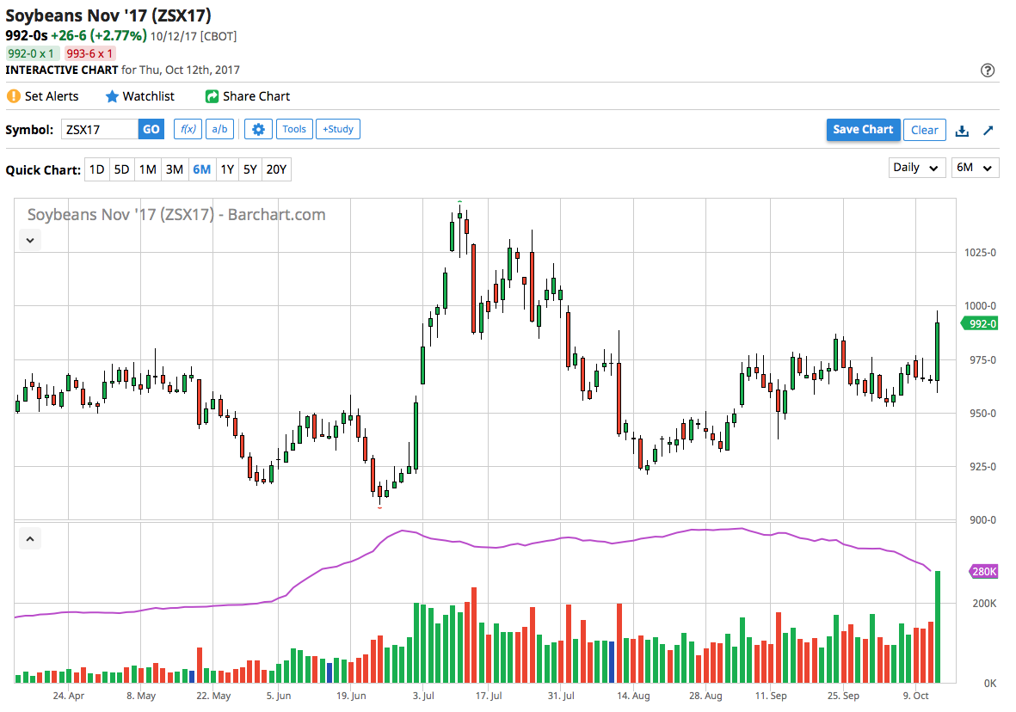The image size is (1016, 712).
Task: Select 1Y quick chart period
Action: point(227,169)
